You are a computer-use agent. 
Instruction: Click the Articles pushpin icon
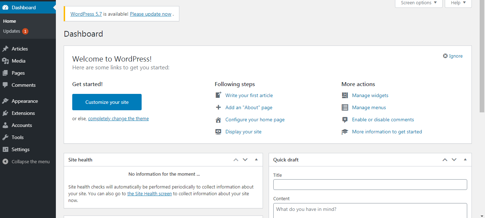(x=5, y=49)
